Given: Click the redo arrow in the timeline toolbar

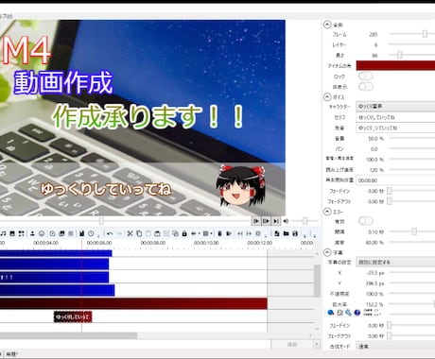Looking at the screenshot, I should tap(119, 233).
